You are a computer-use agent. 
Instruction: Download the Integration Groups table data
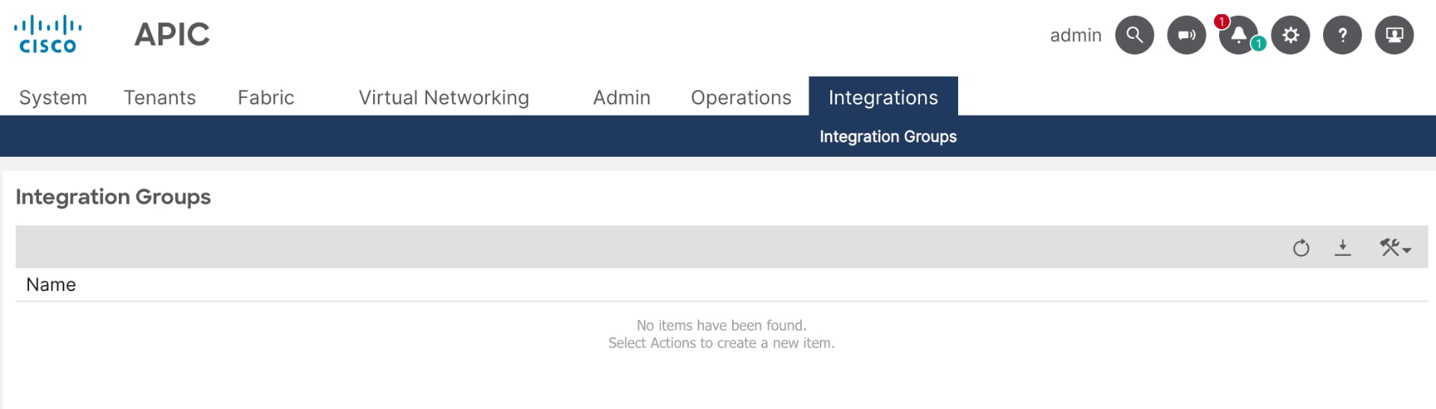coord(1343,248)
